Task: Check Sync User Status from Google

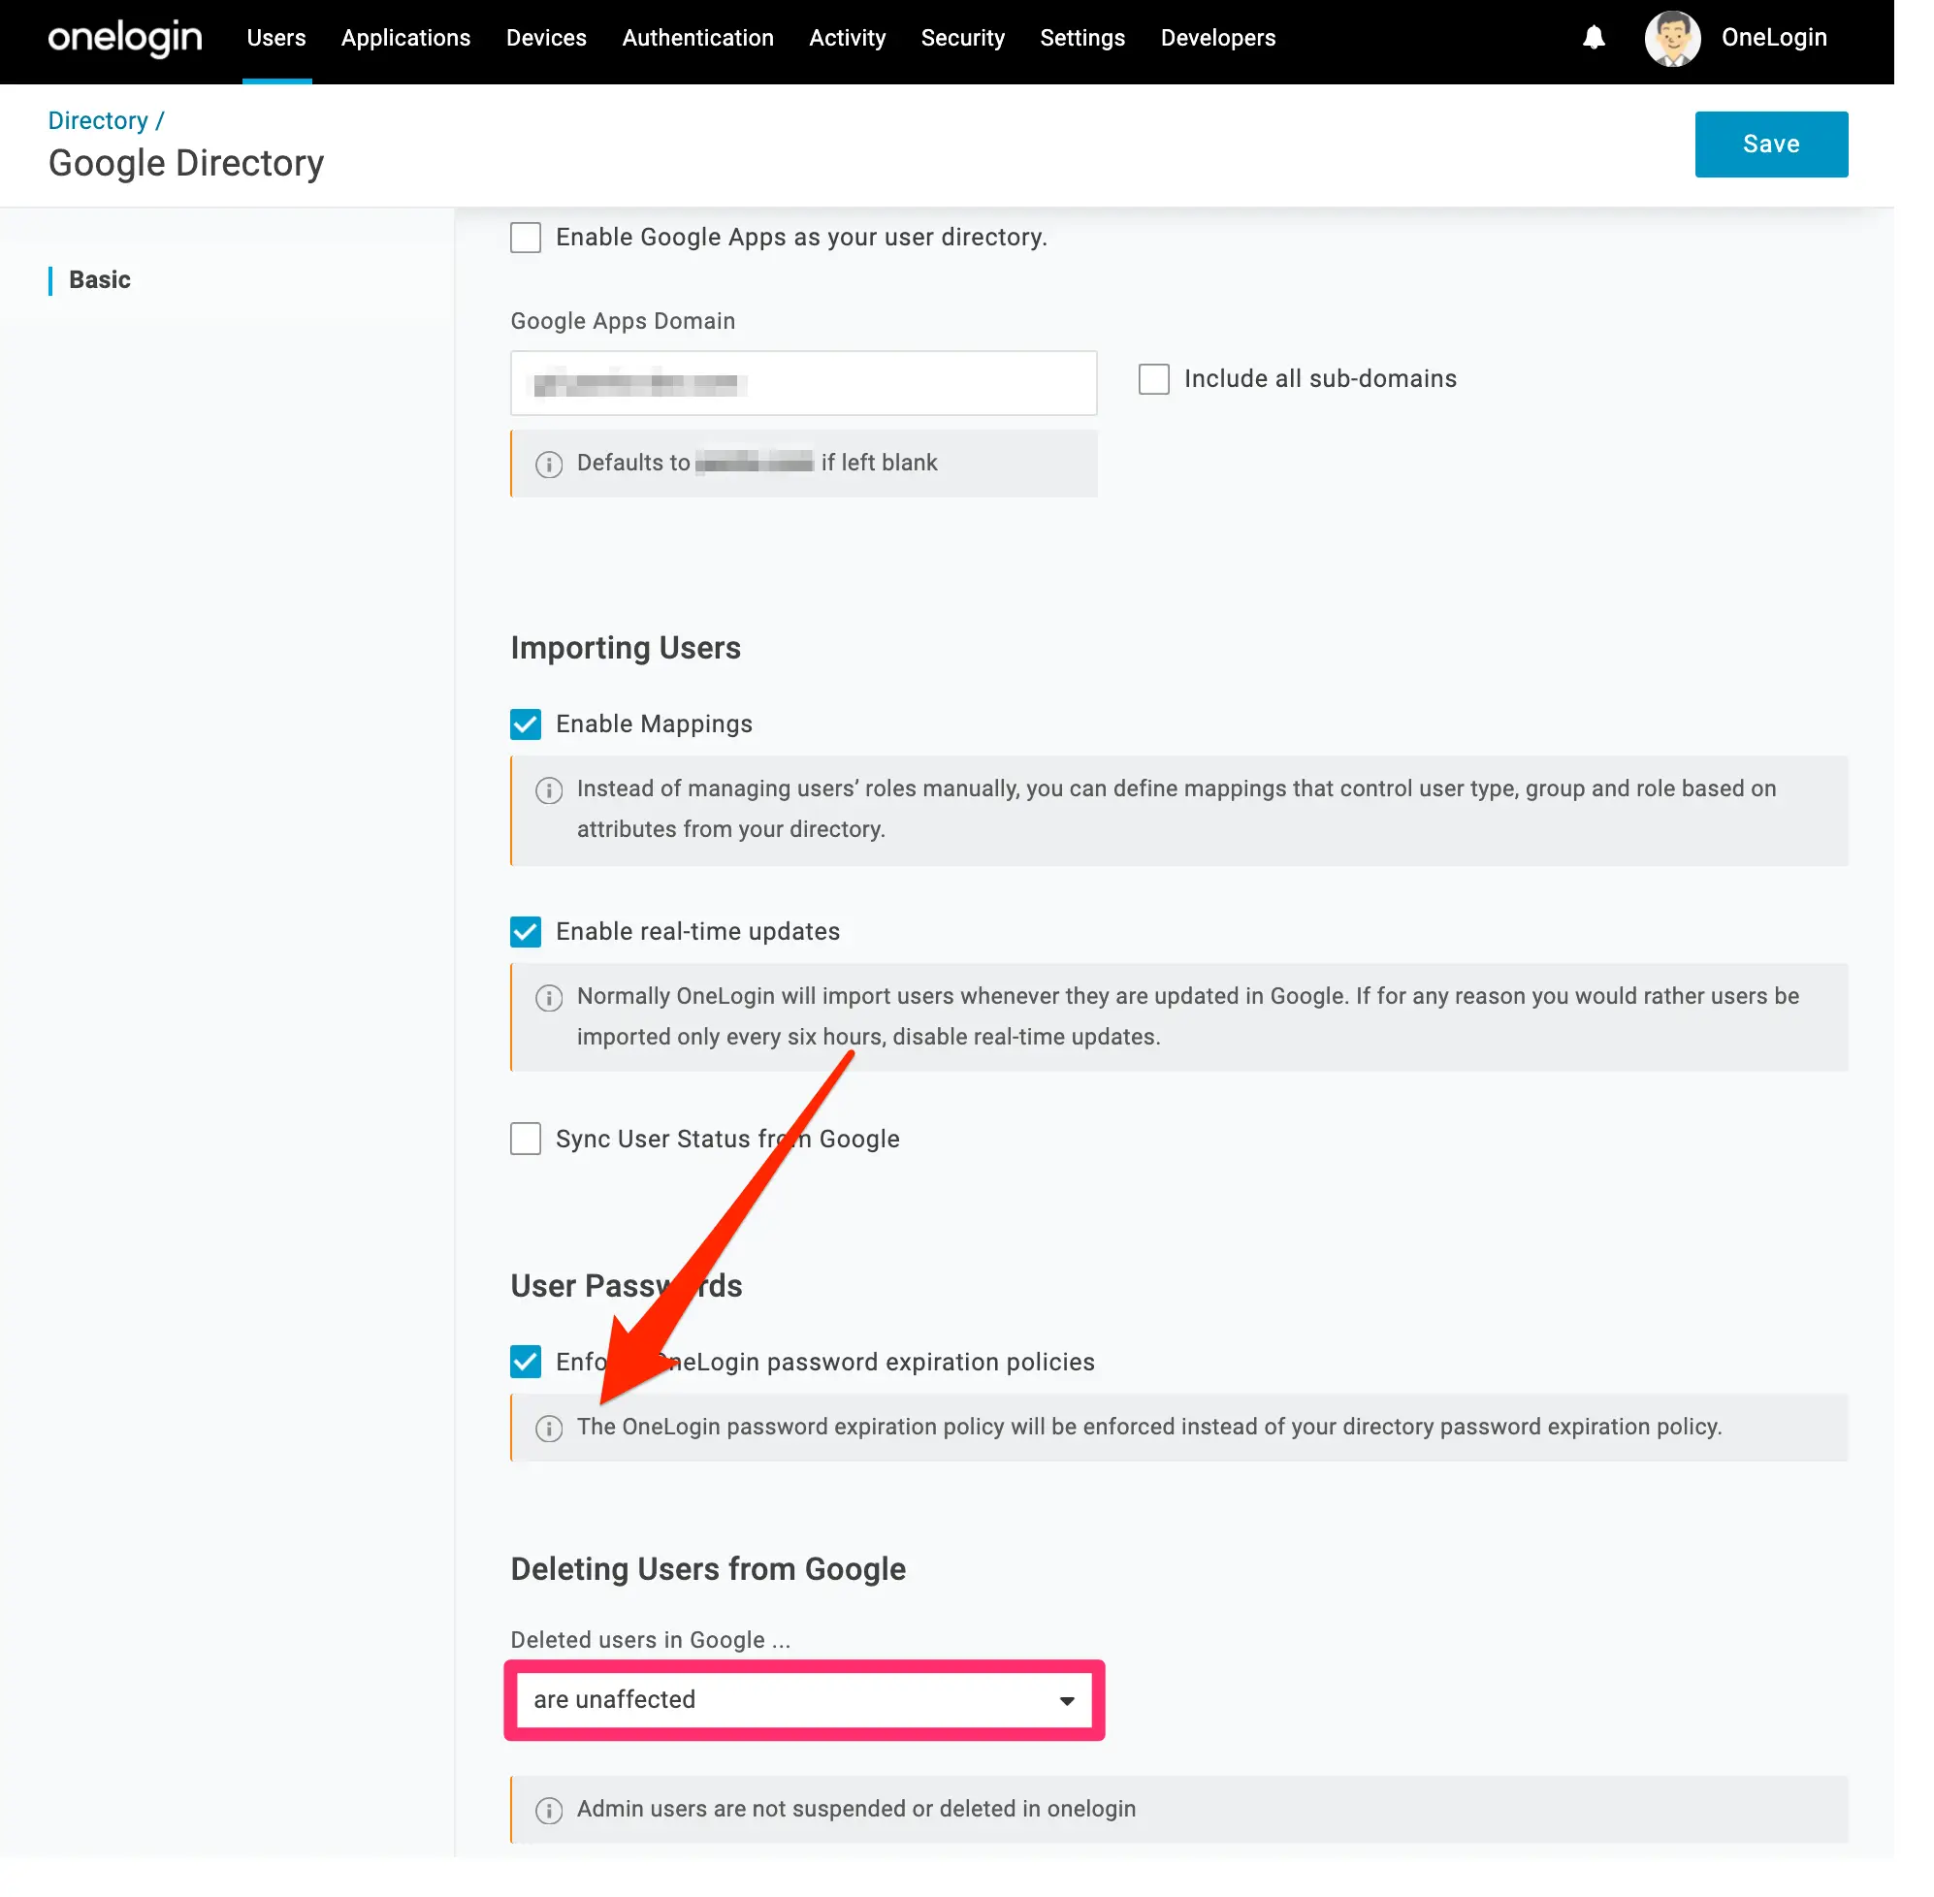Action: pyautogui.click(x=525, y=1139)
